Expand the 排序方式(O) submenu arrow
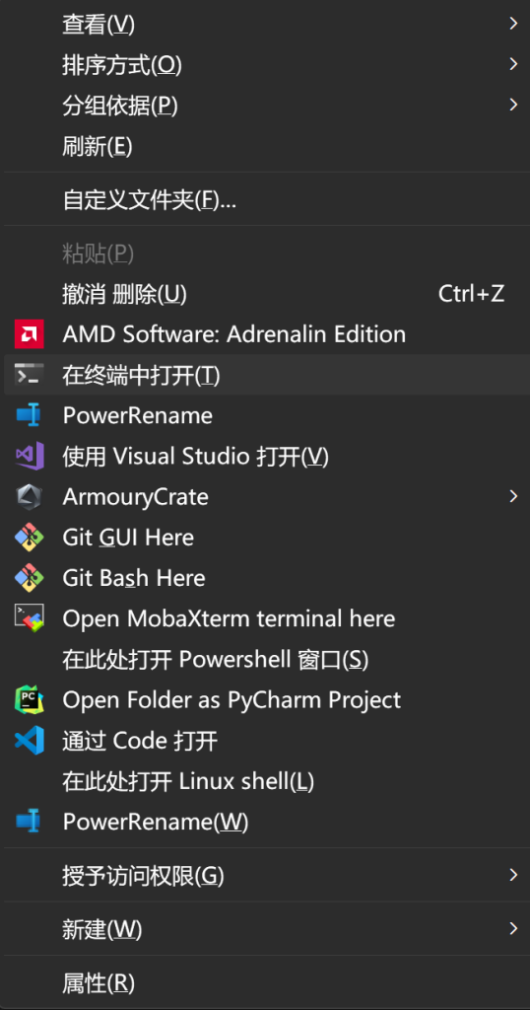 [513, 64]
